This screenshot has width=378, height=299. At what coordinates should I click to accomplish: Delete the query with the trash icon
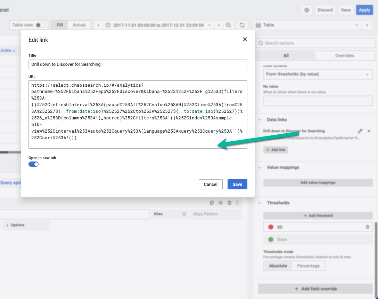point(230,203)
